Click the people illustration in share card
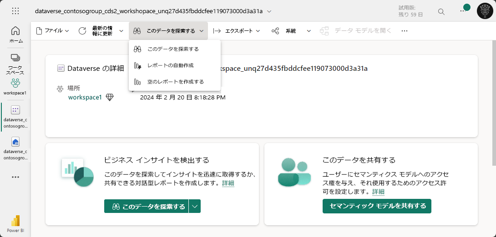This screenshot has height=237, width=496. coord(294,173)
